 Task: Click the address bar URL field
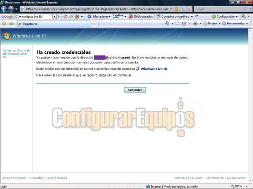tap(96, 9)
